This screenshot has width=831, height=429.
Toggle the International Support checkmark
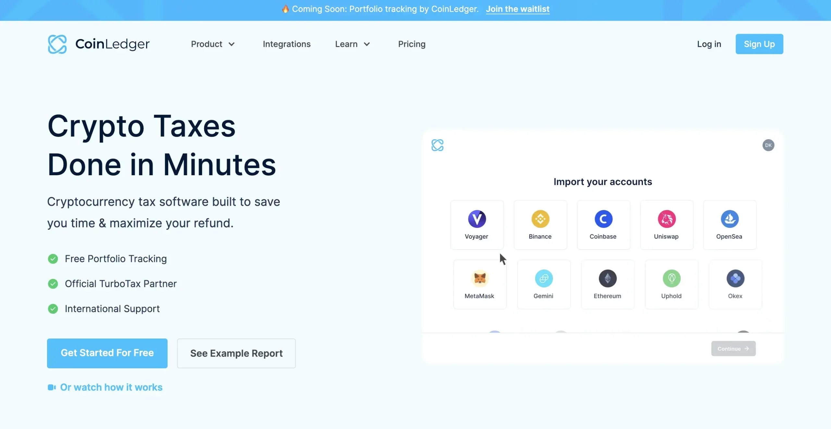point(53,309)
